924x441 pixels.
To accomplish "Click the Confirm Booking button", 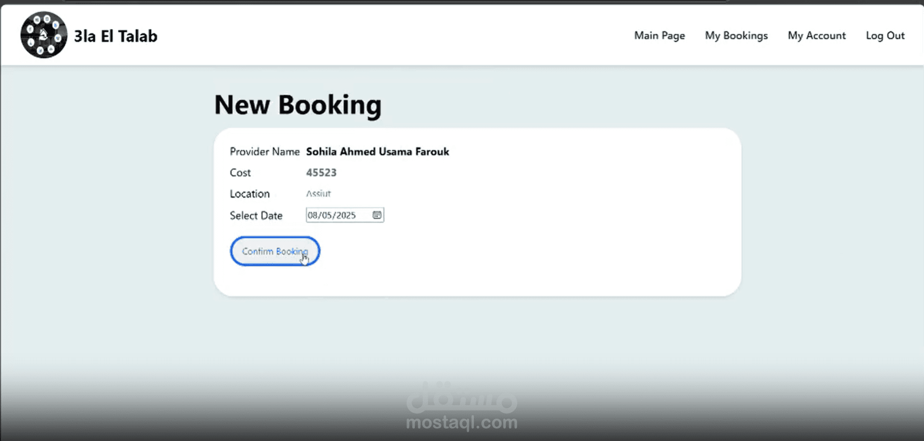I will tap(275, 251).
